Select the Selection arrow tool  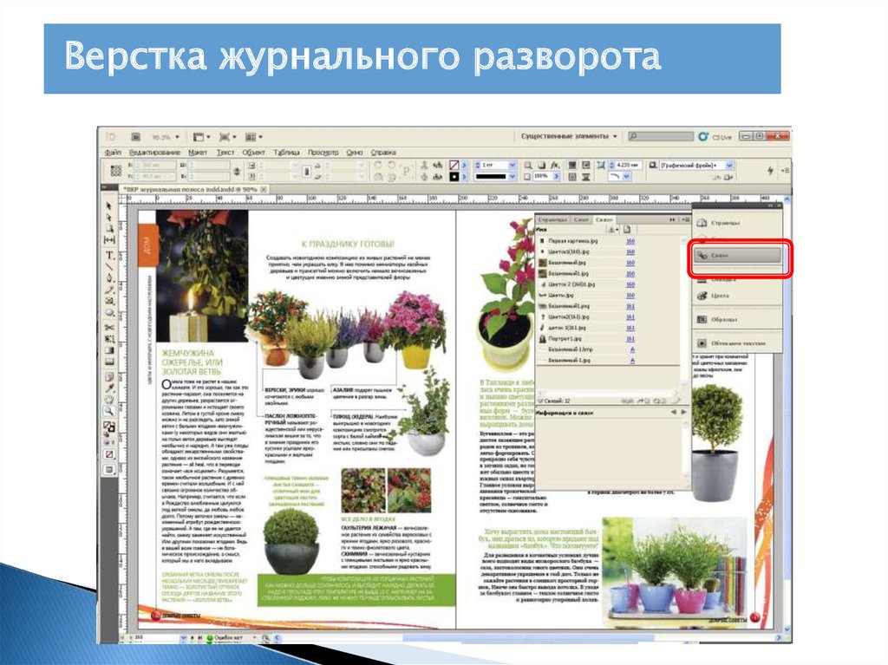pyautogui.click(x=110, y=206)
